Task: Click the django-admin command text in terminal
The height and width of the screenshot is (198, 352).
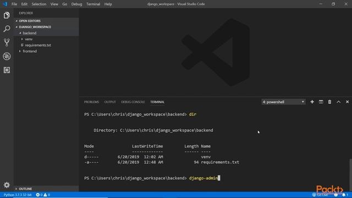Action: click(203, 178)
